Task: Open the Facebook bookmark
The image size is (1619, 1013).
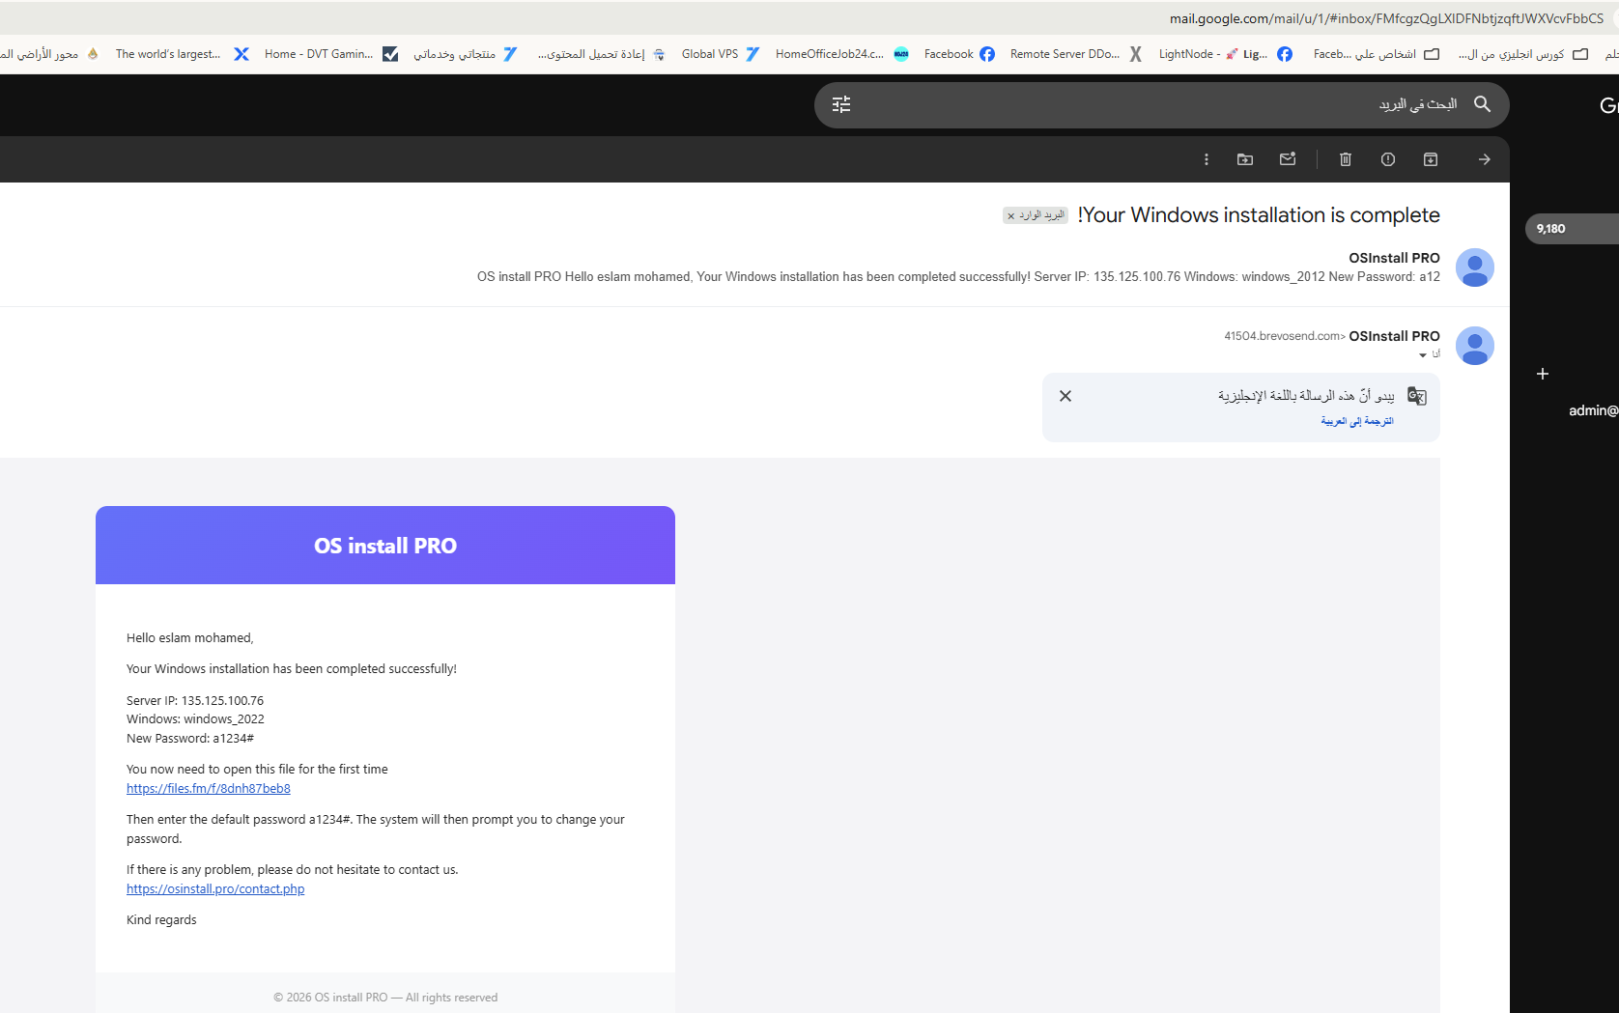Action: 958,54
